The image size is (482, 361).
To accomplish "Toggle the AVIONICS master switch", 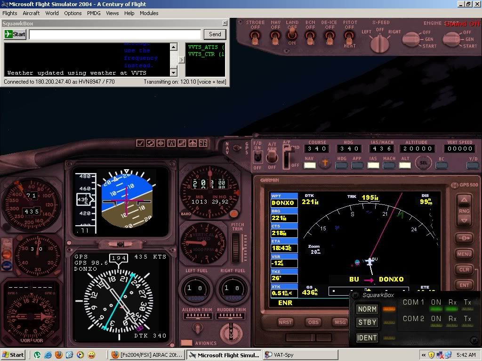I will click(x=186, y=343).
